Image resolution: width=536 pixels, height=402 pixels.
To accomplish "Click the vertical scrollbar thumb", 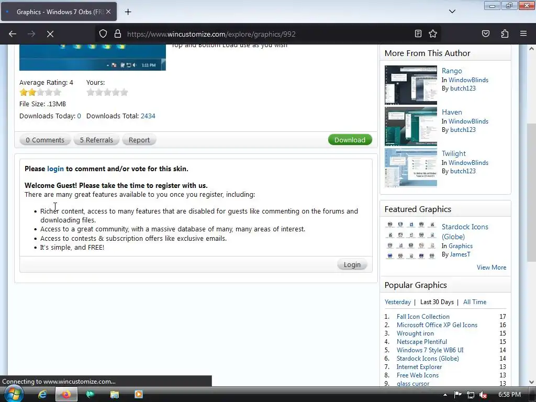I will point(531,193).
